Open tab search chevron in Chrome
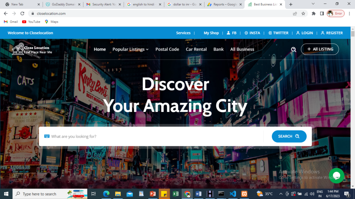 coord(313,4)
